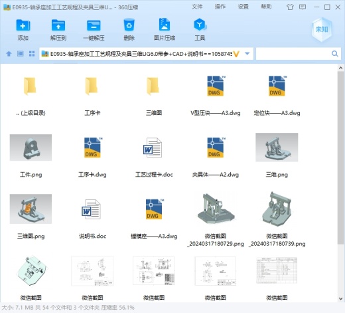Select the 三维.png thumbnail

[277, 148]
